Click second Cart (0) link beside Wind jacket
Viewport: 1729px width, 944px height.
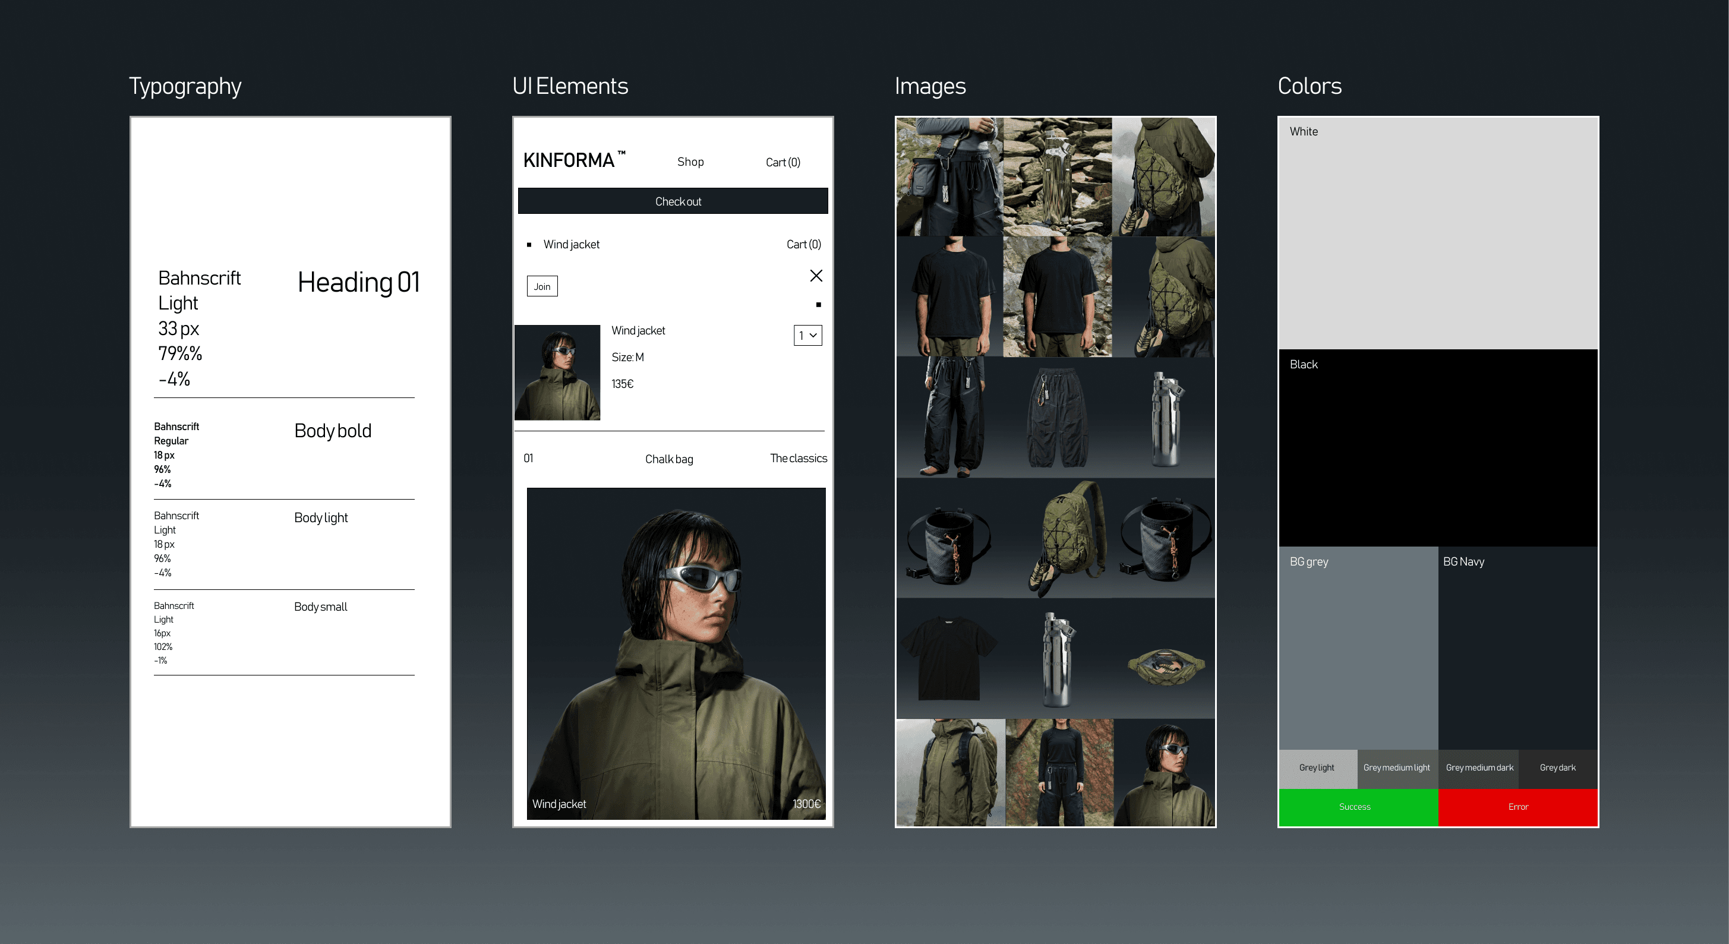(x=803, y=244)
